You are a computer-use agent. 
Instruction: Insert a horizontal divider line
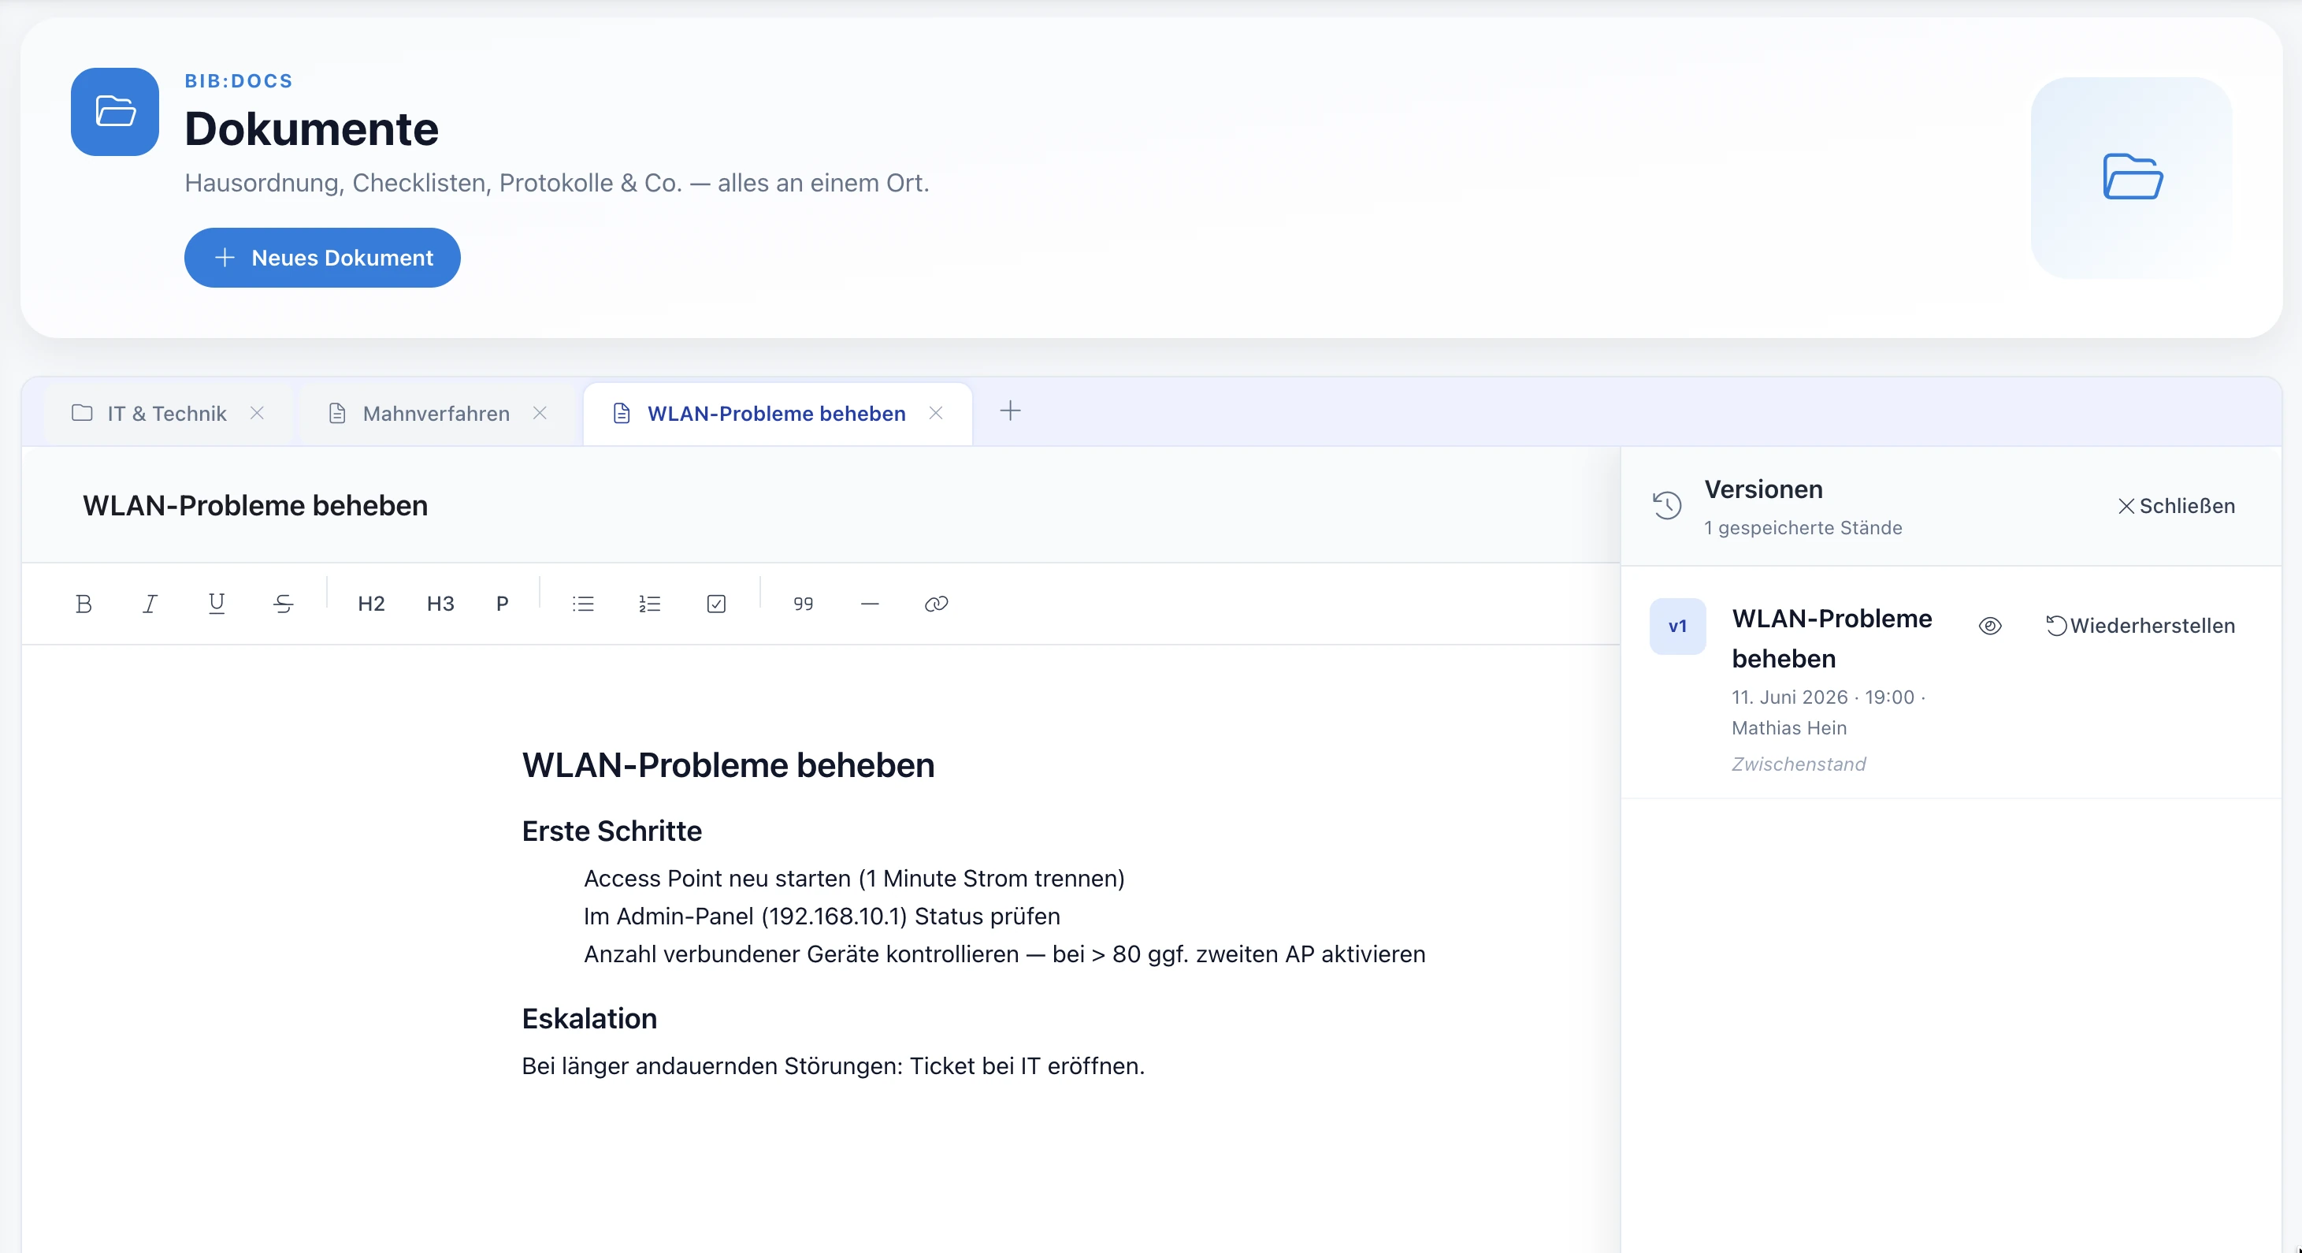point(870,604)
